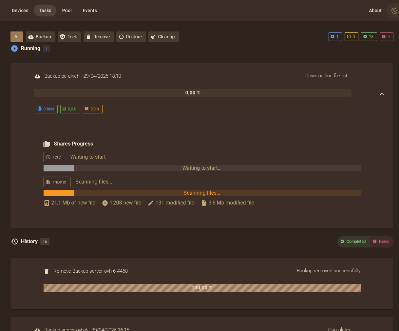Viewport: 399px width, 331px height.
Task: Collapse the running backup details panel
Action: 382,93
